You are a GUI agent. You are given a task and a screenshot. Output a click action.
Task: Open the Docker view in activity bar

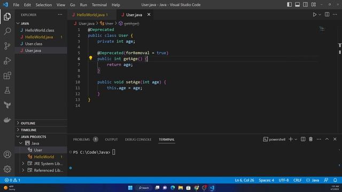[x=7, y=119]
